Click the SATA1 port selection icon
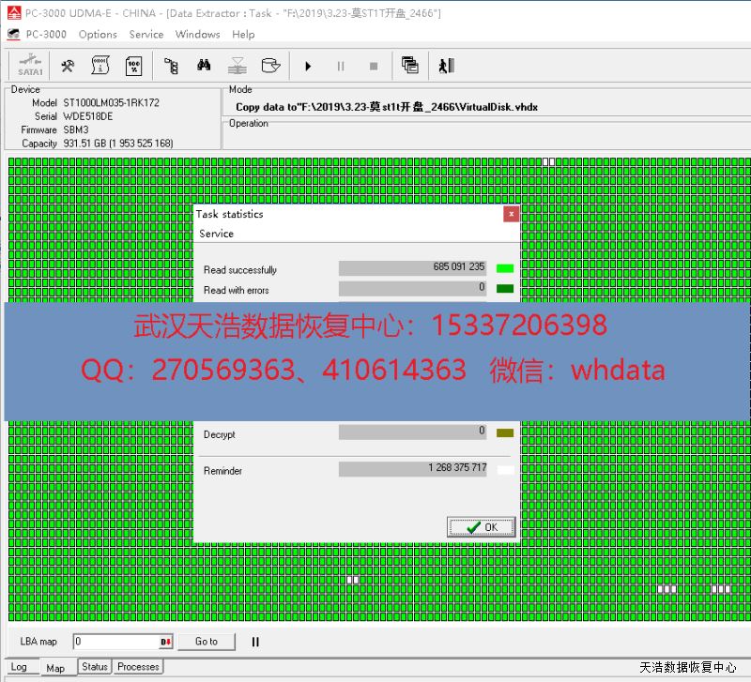751x682 pixels. click(30, 66)
